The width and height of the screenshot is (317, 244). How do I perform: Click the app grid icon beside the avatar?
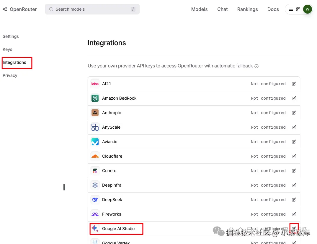(298, 9)
